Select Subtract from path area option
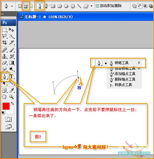This screenshot has height=159, width=154. (x=140, y=6)
